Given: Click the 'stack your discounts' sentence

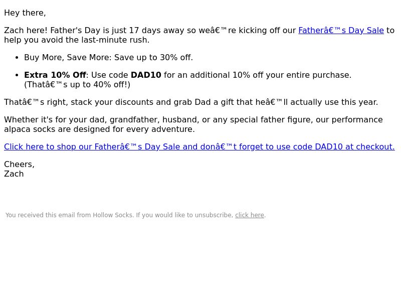Looking at the screenshot, I should tap(191, 102).
